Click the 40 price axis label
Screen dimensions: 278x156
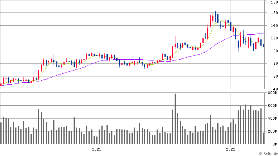tap(274, 89)
